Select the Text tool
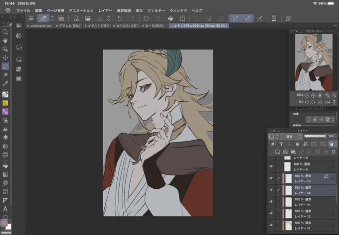 pos(5,209)
